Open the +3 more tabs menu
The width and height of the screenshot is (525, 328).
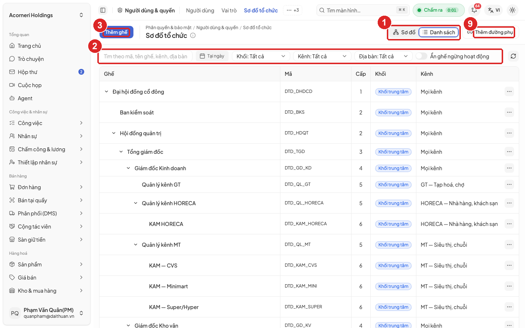click(x=293, y=10)
